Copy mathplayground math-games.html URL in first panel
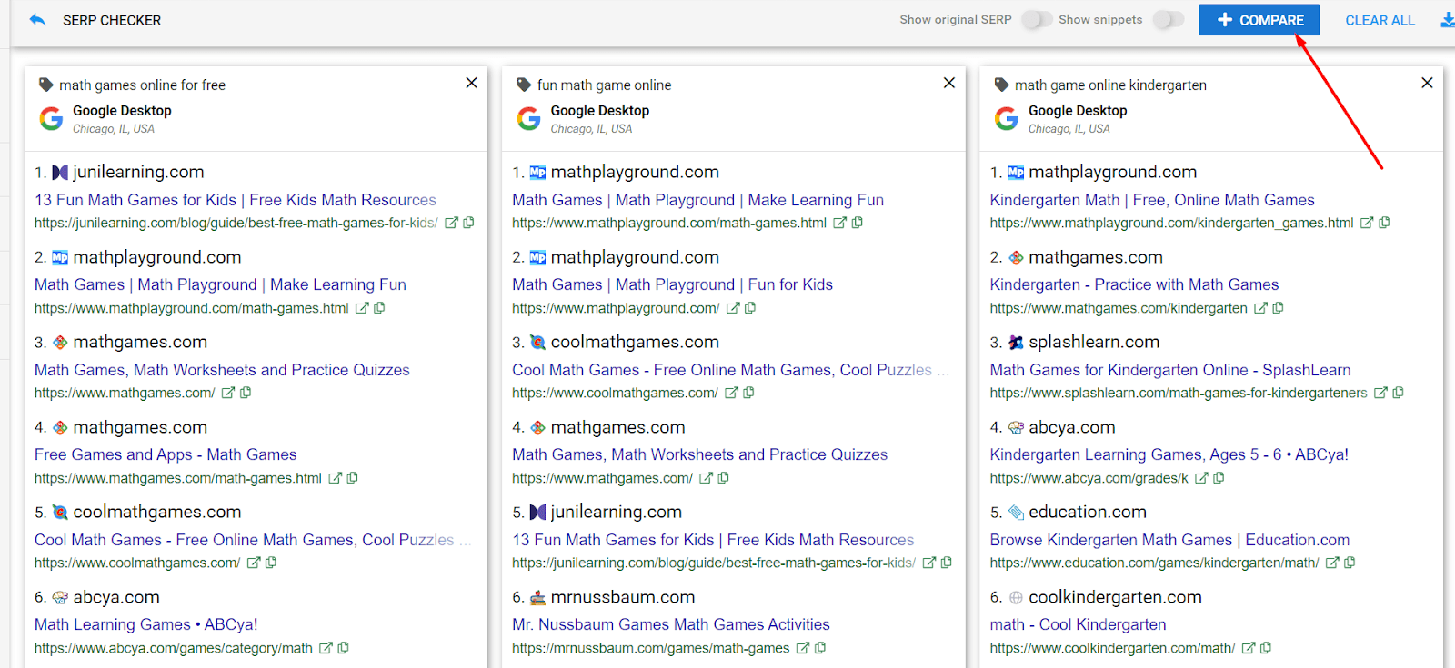This screenshot has height=668, width=1455. click(x=379, y=308)
